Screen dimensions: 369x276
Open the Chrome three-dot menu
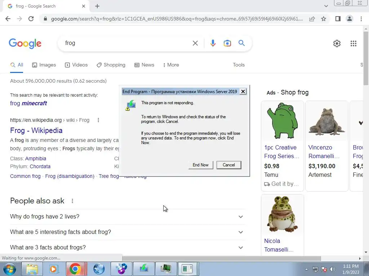click(361, 19)
